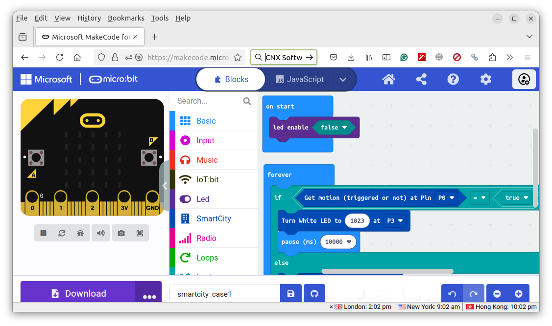The height and width of the screenshot is (326, 552).
Task: Open the Help question mark menu
Action: pos(453,79)
